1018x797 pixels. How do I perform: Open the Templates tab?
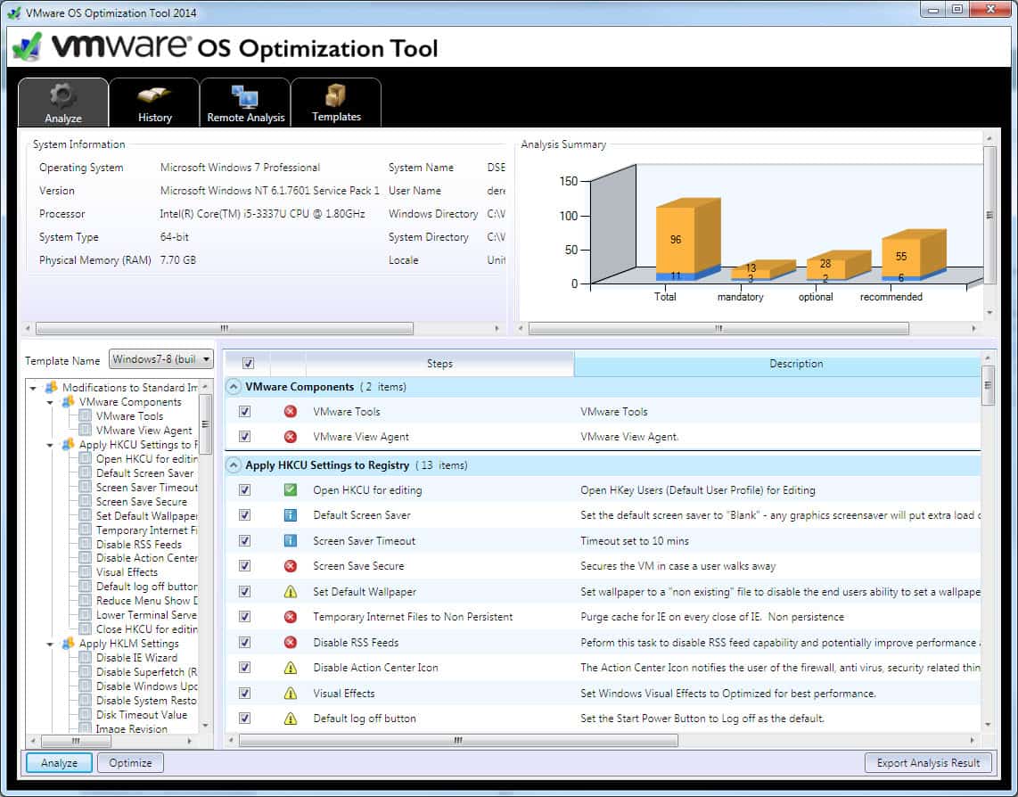click(336, 102)
